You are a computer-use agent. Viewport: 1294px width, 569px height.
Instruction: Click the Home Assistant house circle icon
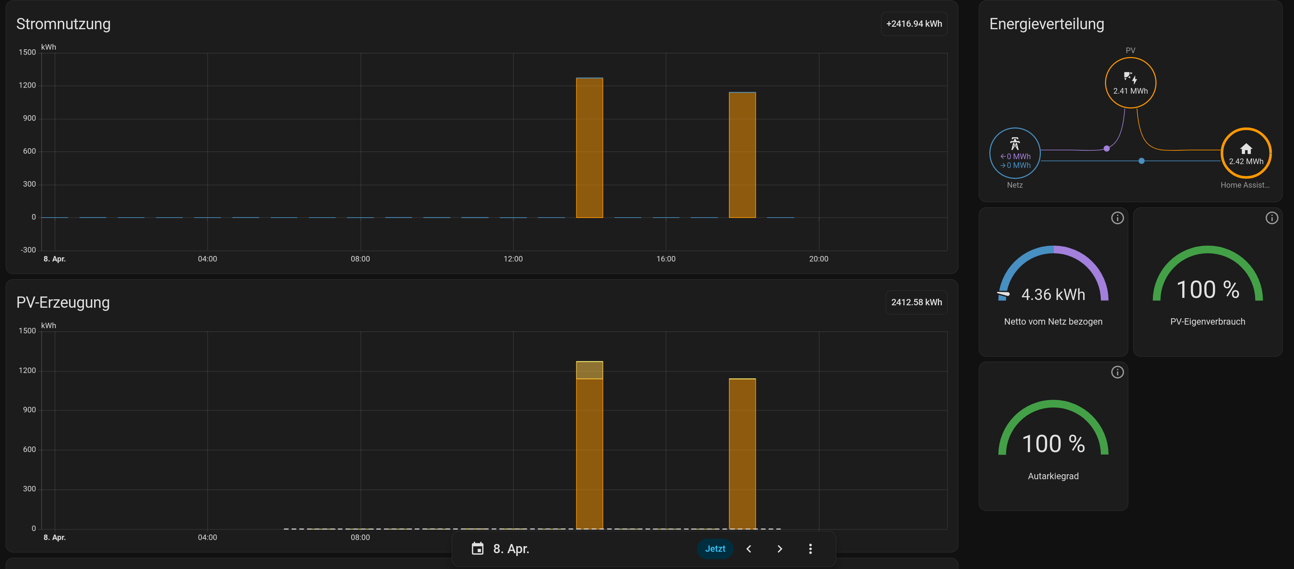(x=1246, y=153)
